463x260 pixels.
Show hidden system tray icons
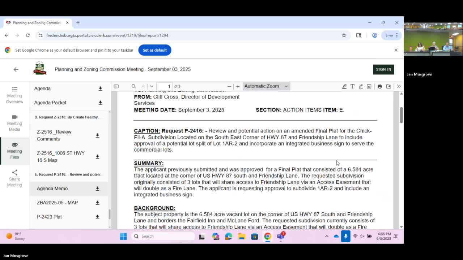[x=327, y=236]
